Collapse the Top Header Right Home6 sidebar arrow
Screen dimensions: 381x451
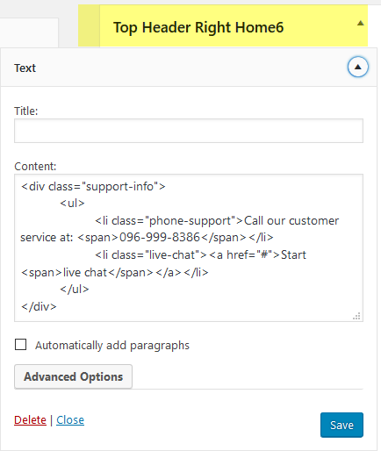pos(361,24)
